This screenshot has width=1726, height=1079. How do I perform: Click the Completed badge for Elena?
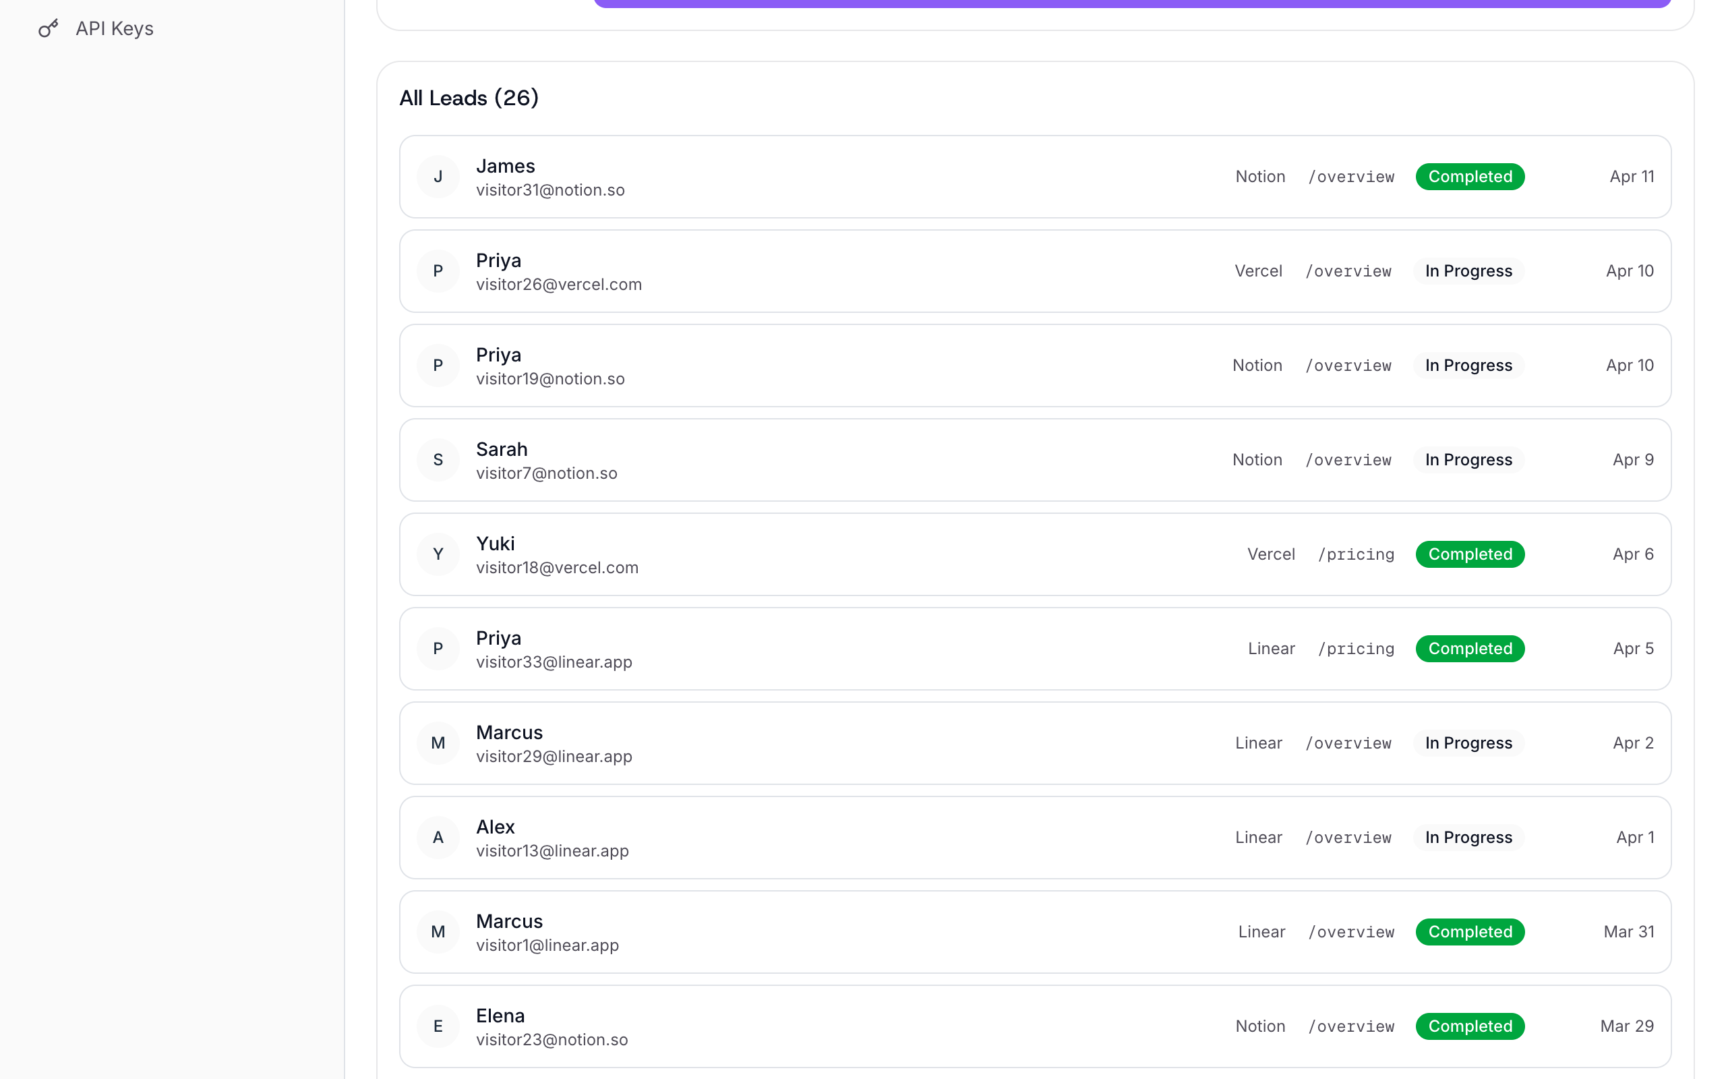(1470, 1026)
